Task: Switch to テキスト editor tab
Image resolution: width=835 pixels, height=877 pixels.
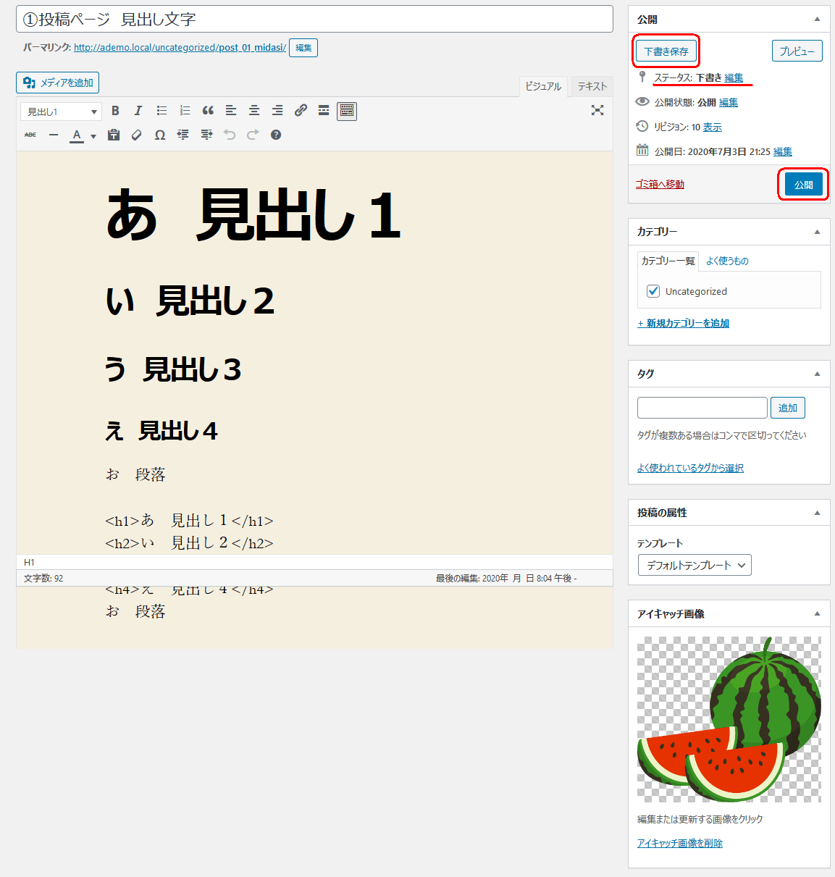Action: (592, 86)
